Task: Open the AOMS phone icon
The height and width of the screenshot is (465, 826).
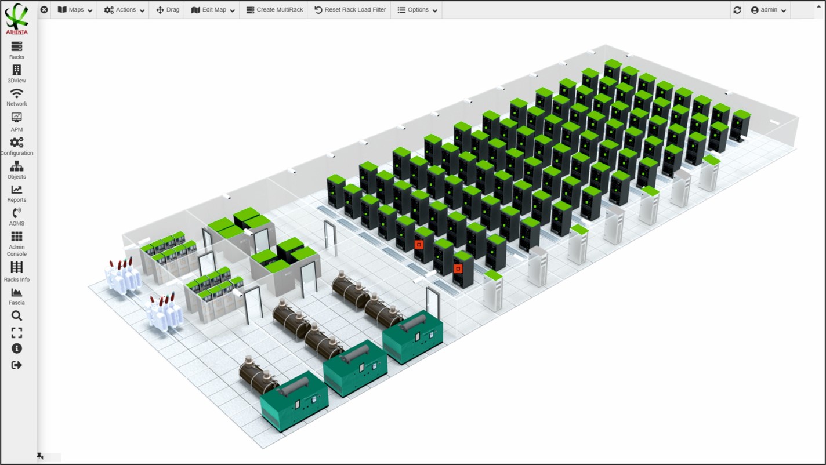Action: click(x=17, y=216)
